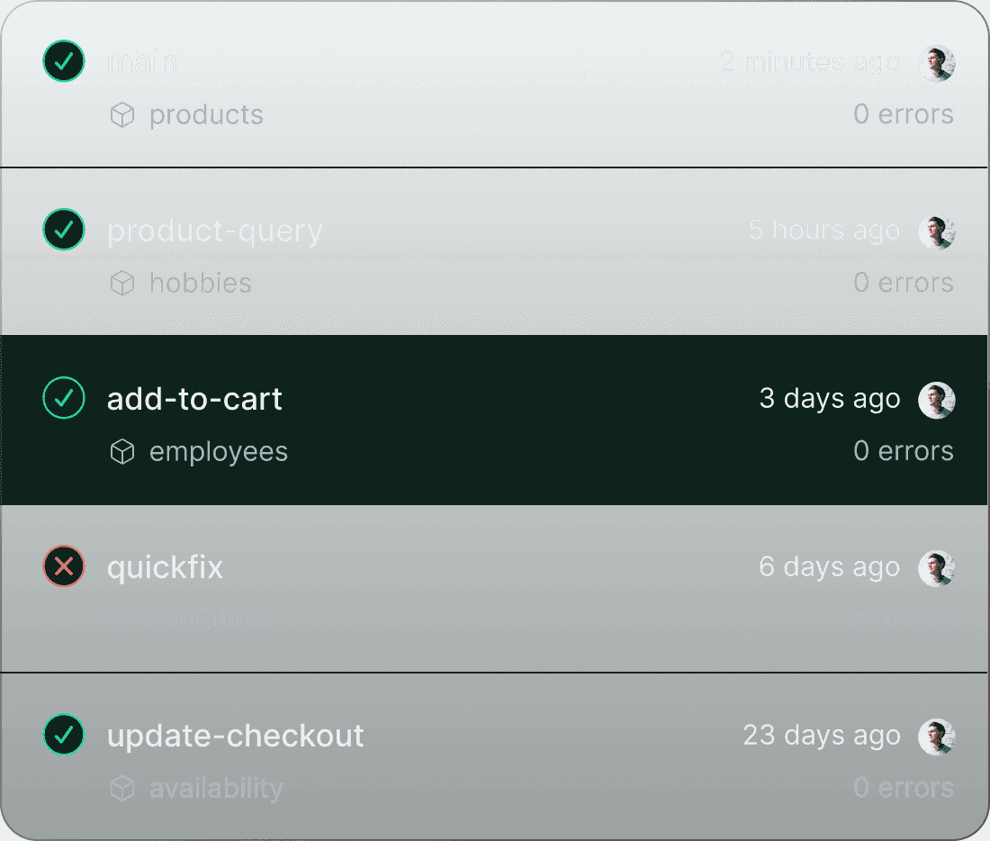Open the add-to-cart branch

pos(194,398)
